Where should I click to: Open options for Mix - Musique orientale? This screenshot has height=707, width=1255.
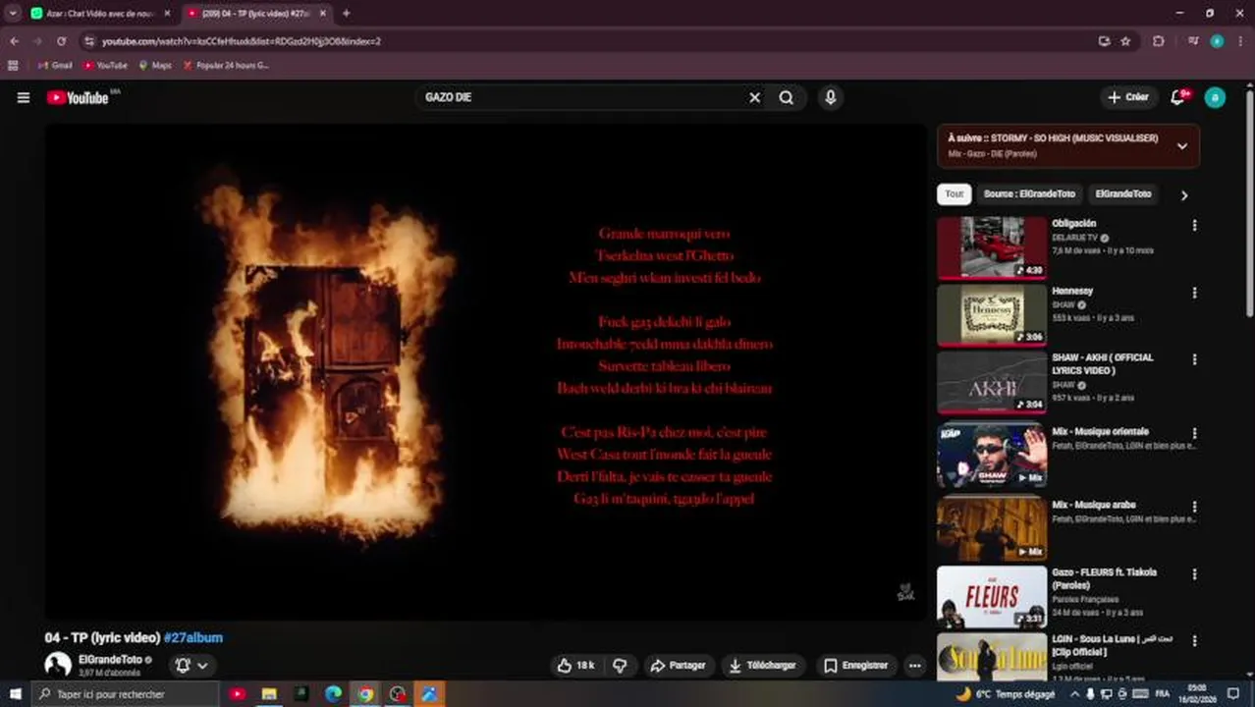(1194, 433)
